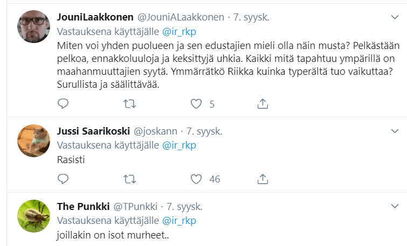Like JouniLaakkonen's tweet with 5 likes
The width and height of the screenshot is (407, 246).
(x=197, y=103)
